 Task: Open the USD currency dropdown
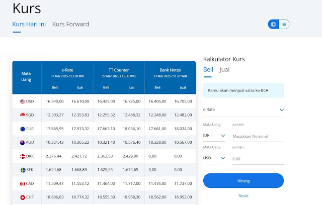(x=214, y=158)
